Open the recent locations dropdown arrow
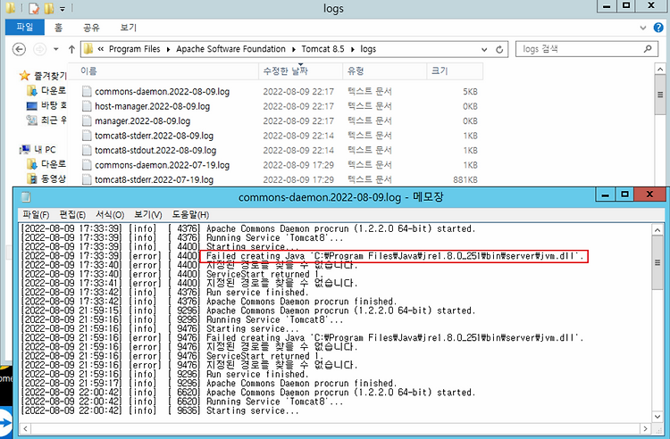Screen dimensions: 670x439 pos(56,49)
